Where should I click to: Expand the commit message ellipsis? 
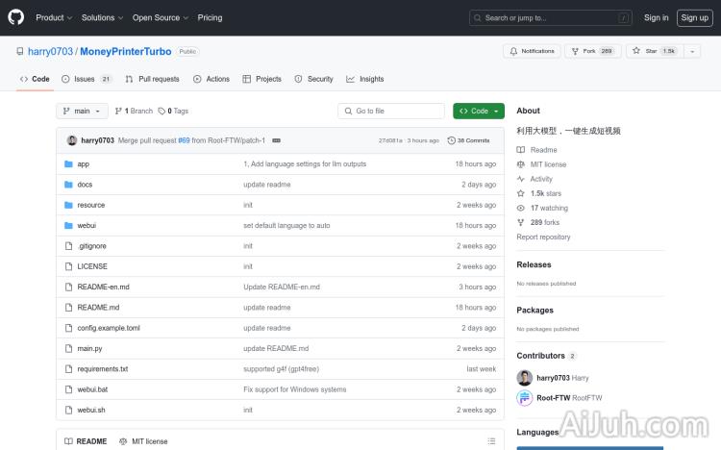[x=277, y=140]
